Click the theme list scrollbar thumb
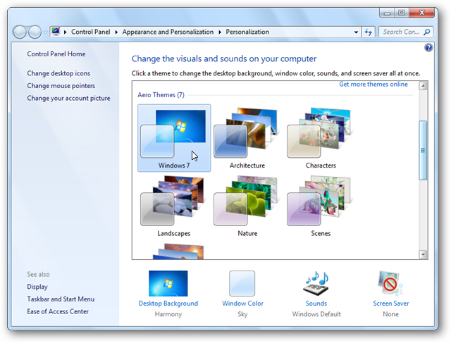This screenshot has height=343, width=451. [x=423, y=150]
